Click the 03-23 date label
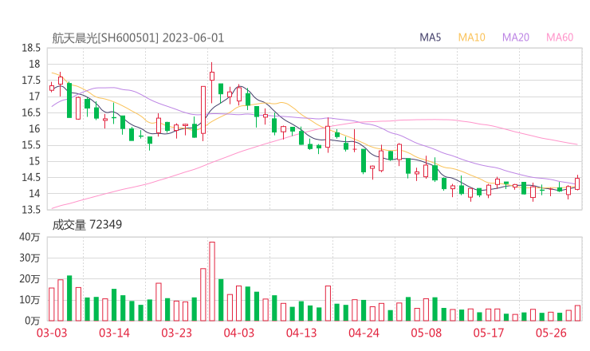 177,333
